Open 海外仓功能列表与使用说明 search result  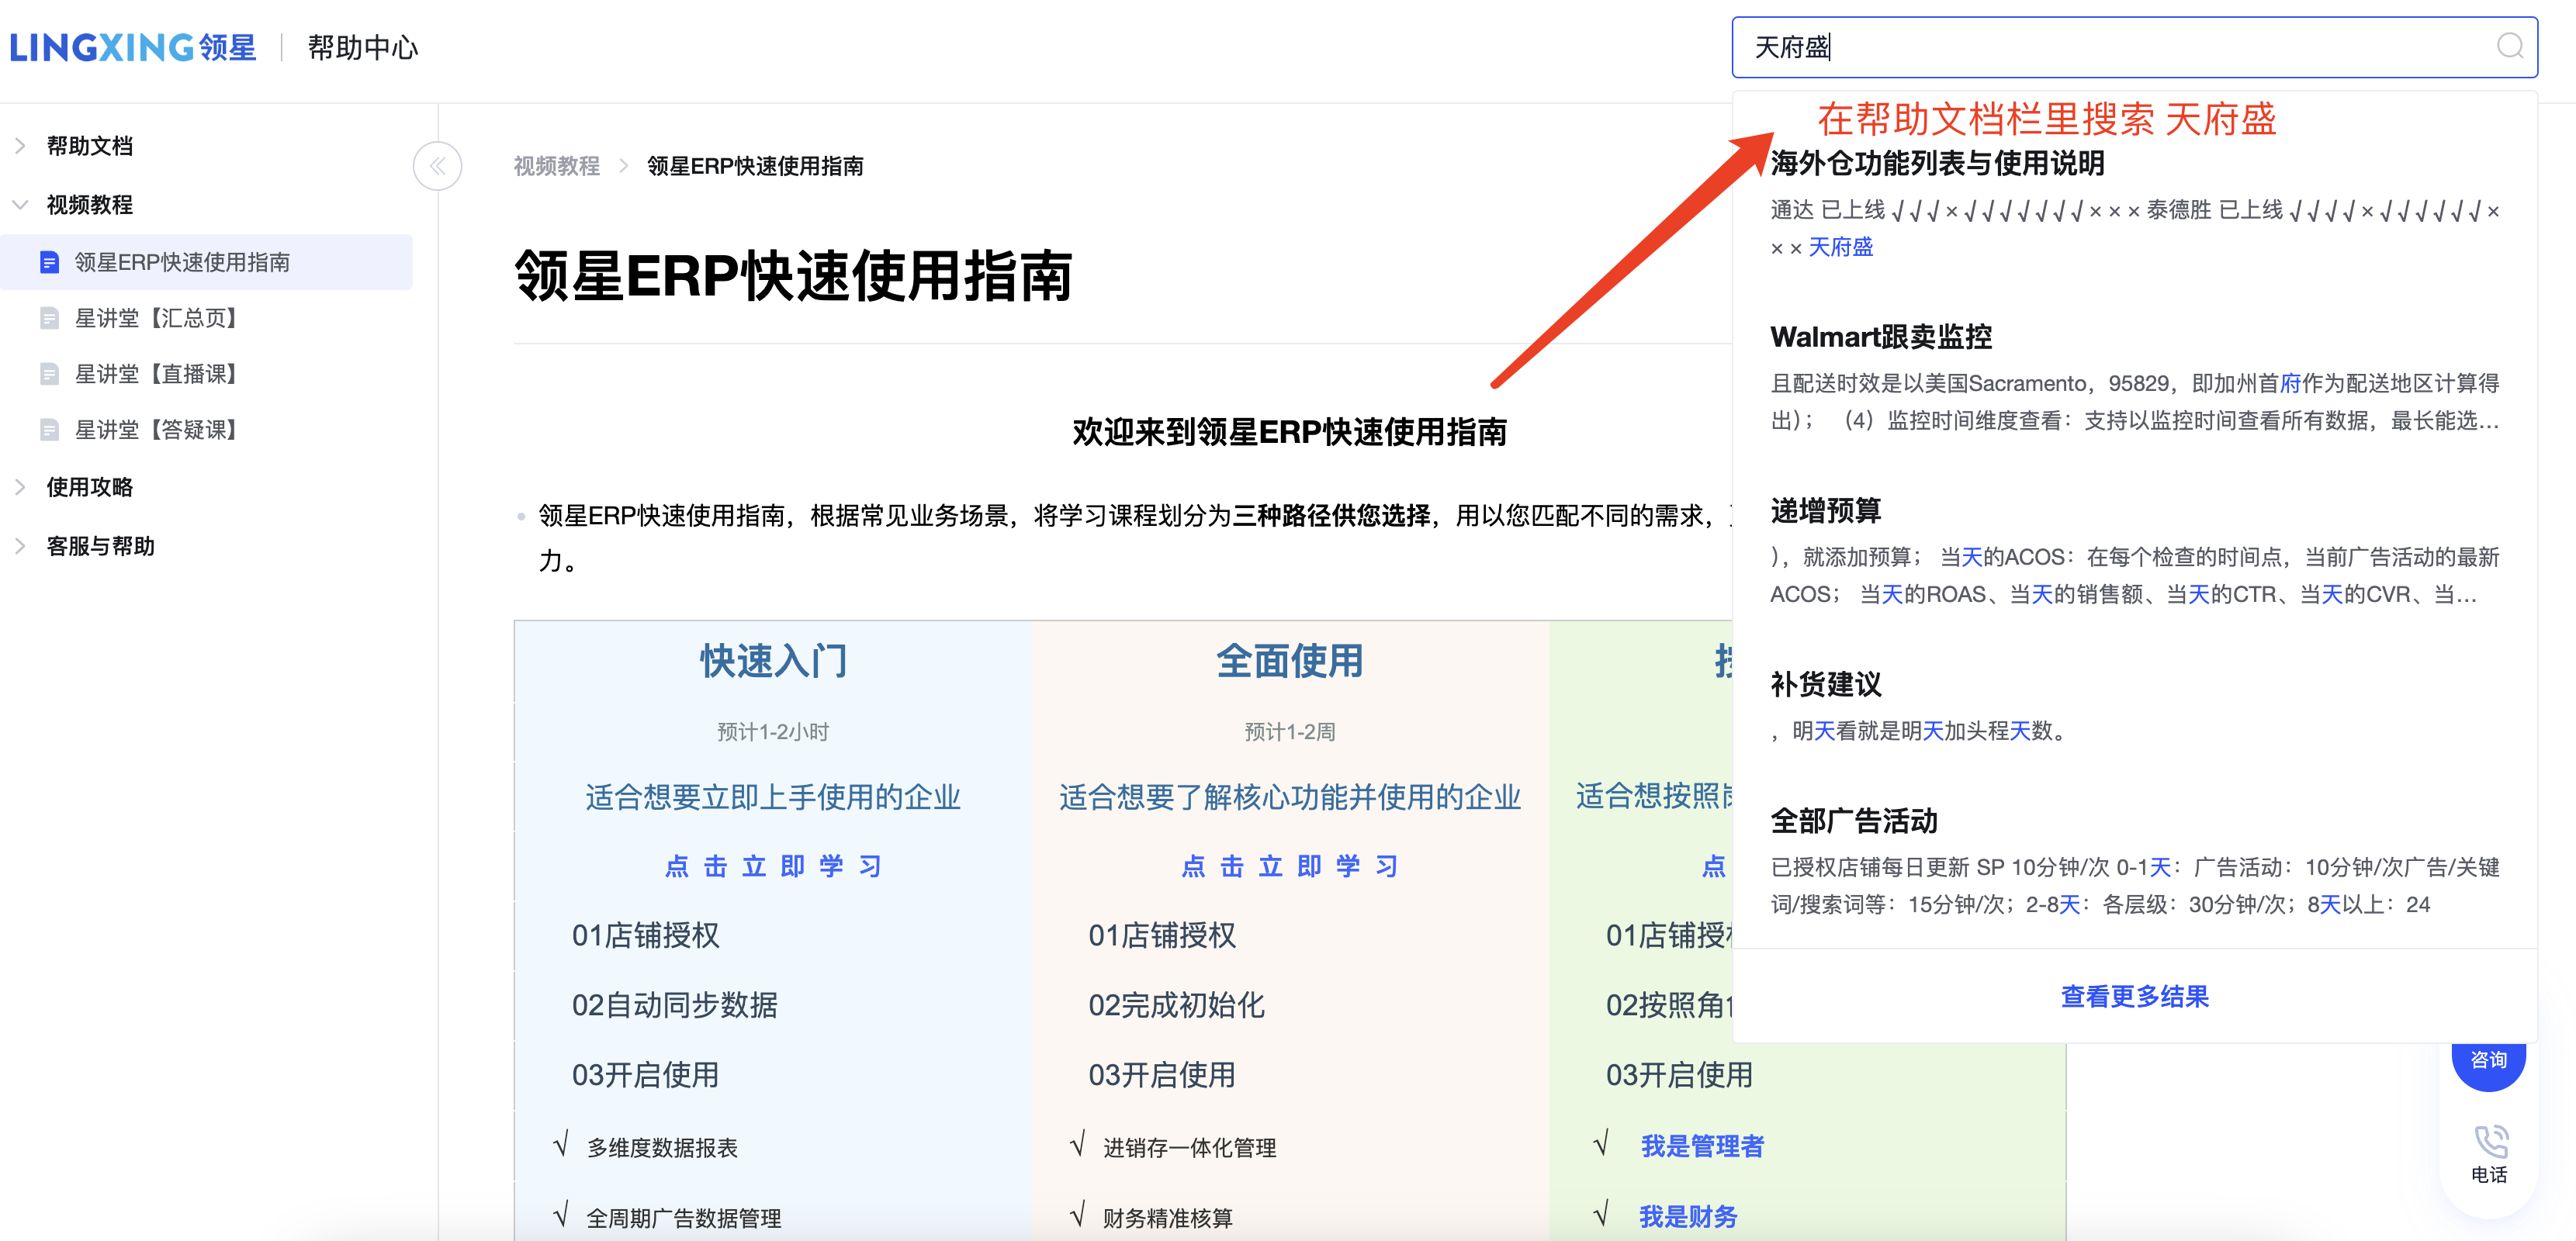1937,163
